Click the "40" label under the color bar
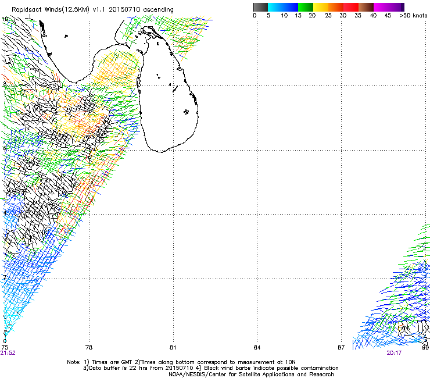The width and height of the screenshot is (430, 378). 373,15
